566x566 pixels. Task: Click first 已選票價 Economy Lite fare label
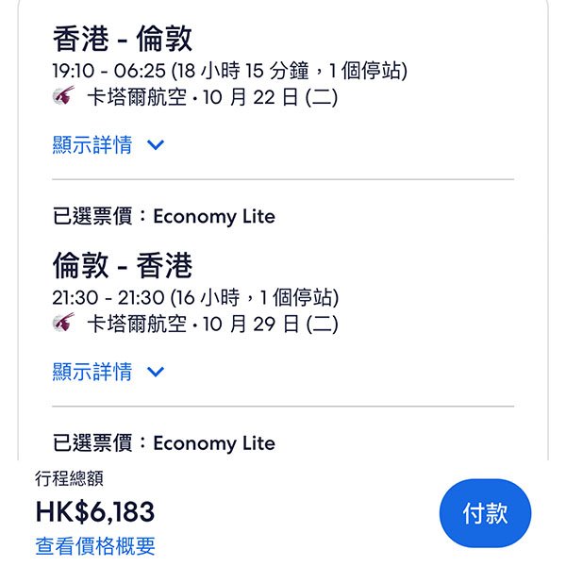164,216
